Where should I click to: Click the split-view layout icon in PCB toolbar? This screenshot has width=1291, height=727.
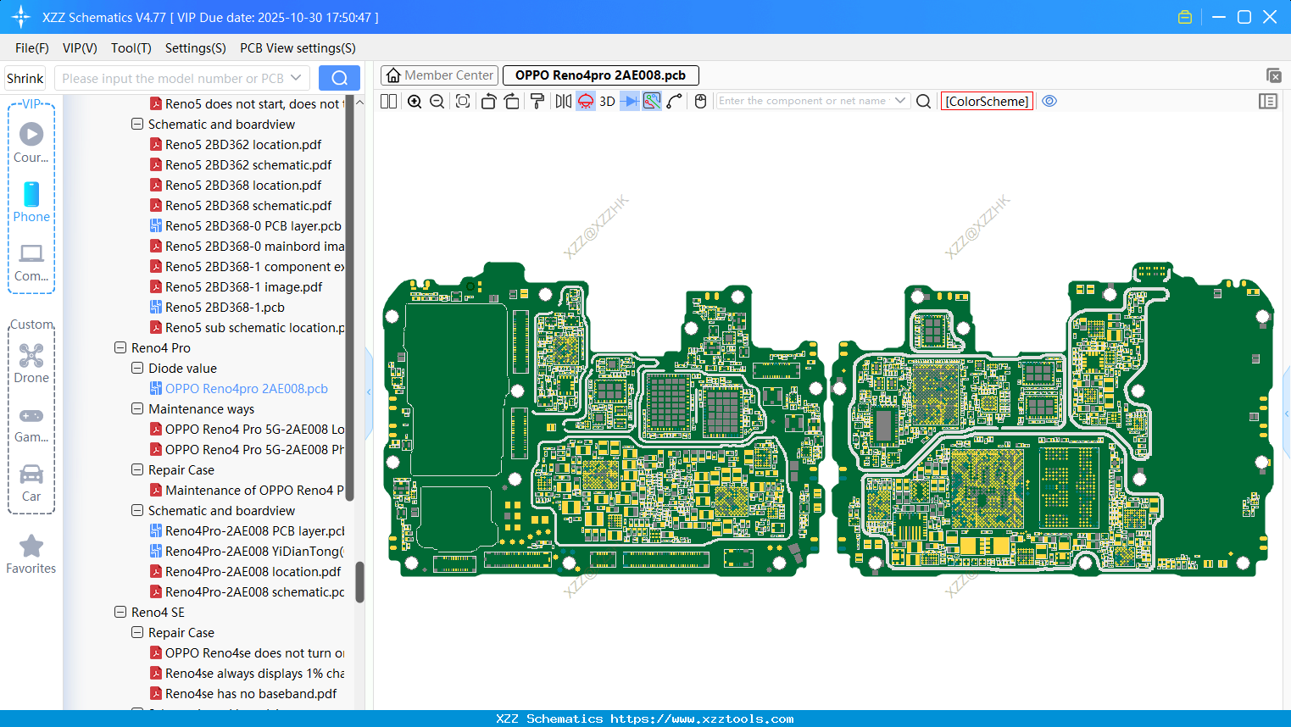pos(388,102)
